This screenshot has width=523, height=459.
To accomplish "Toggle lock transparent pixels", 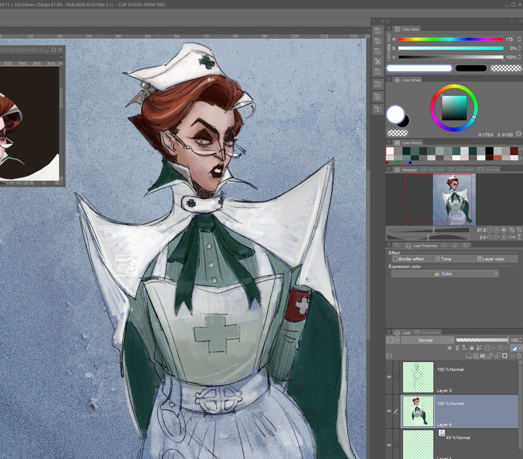I will click(x=479, y=348).
